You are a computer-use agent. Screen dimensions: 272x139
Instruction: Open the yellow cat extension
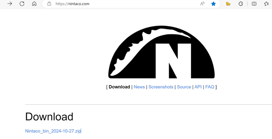[228, 4]
